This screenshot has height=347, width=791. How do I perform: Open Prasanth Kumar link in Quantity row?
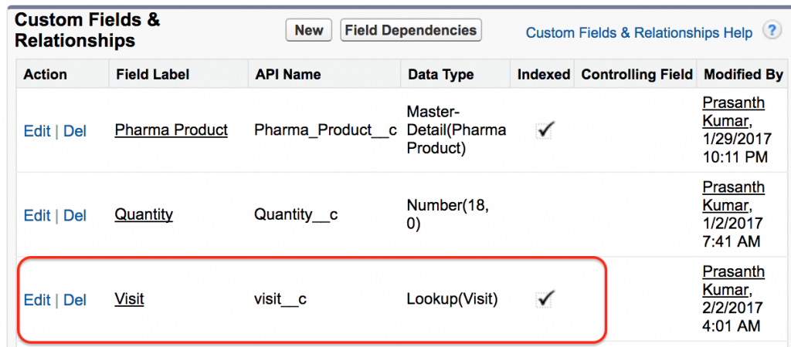(734, 197)
